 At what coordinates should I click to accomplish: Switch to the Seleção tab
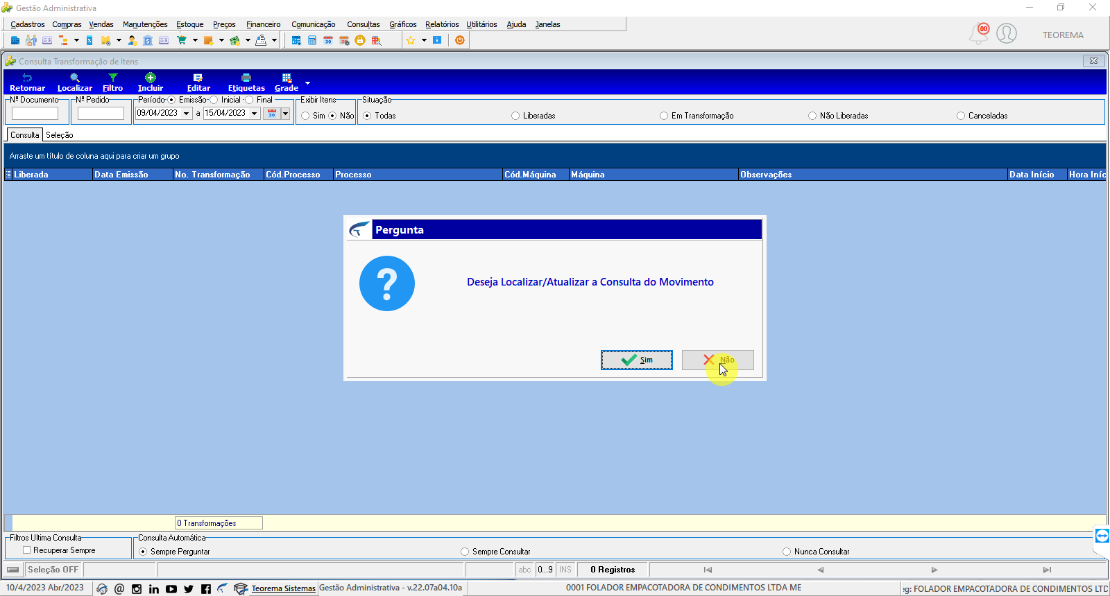click(60, 135)
